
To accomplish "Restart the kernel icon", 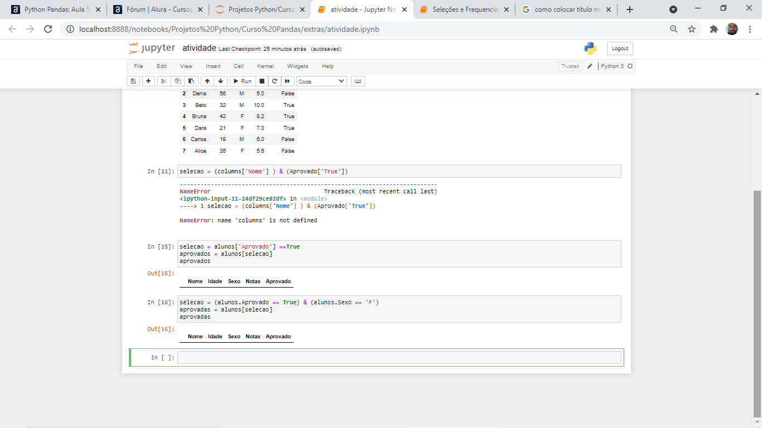I will pyautogui.click(x=274, y=81).
